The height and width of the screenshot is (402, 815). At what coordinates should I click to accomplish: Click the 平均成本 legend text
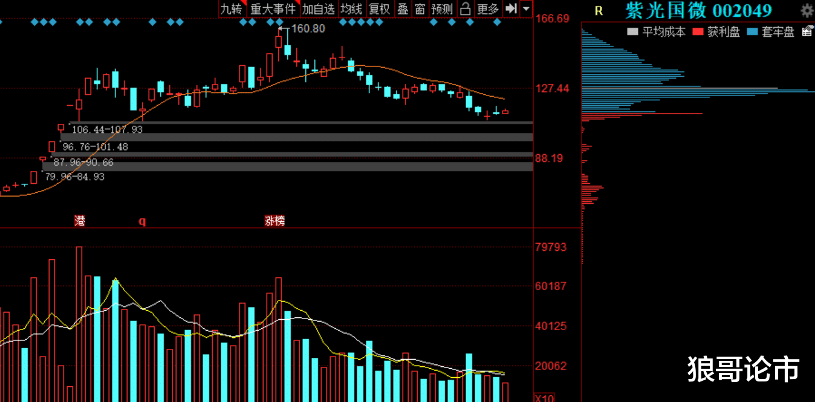pyautogui.click(x=664, y=31)
